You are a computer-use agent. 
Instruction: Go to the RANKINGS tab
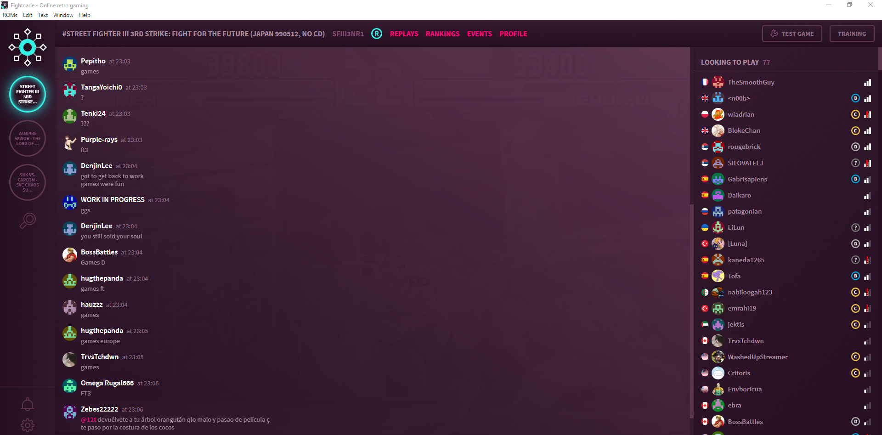[442, 34]
